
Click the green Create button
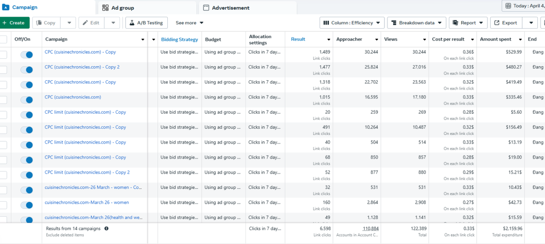[x=14, y=23]
